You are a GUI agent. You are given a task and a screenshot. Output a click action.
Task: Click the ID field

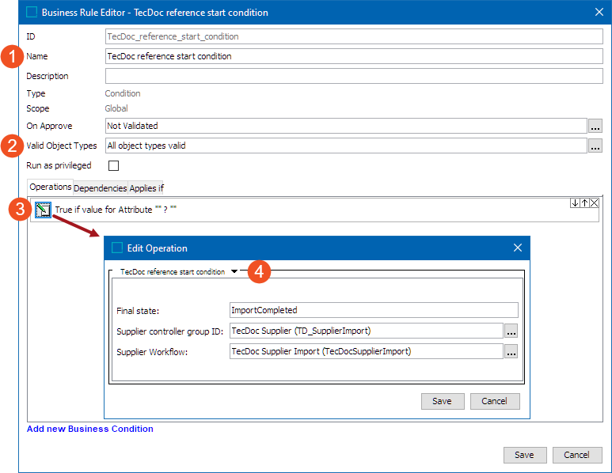354,36
